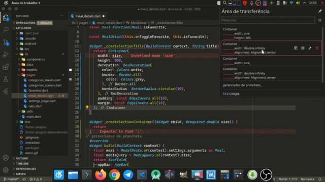
Task: Clear clipboard history icon beside search field
Action: coord(320,20)
